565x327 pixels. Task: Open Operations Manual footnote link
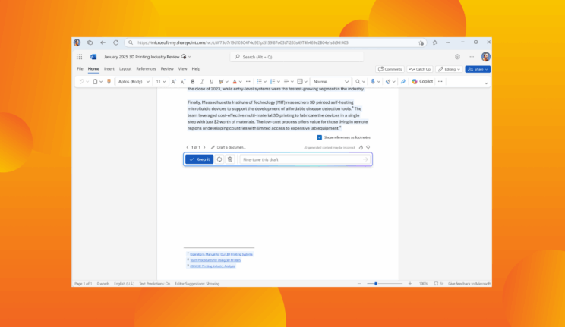pos(221,254)
